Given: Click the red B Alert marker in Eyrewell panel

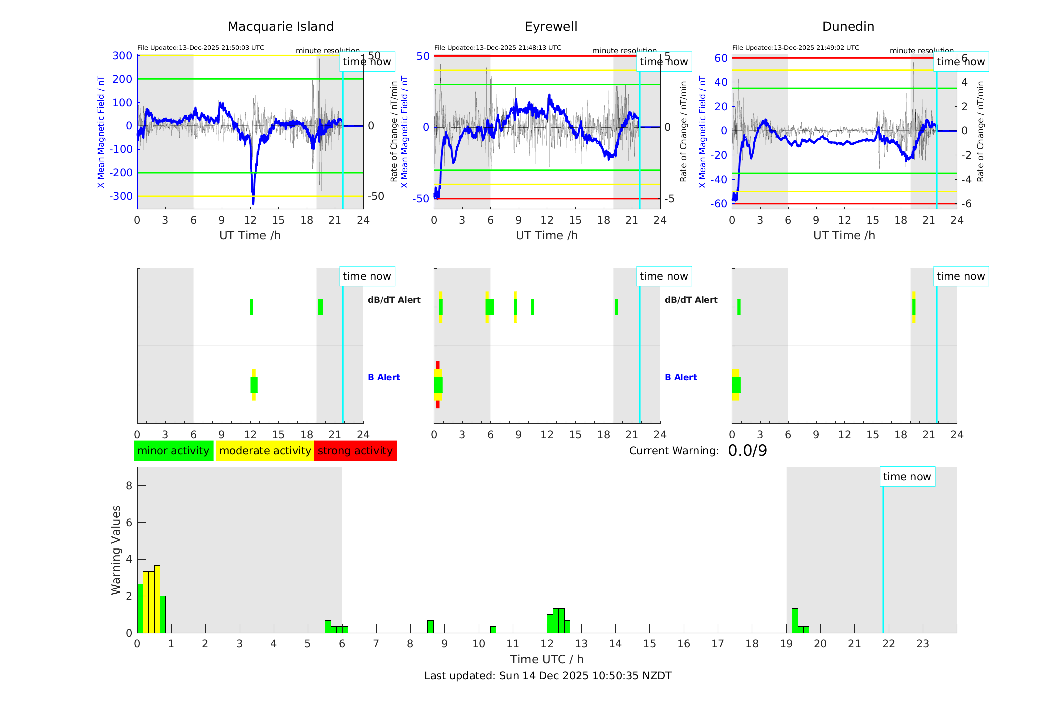Looking at the screenshot, I should (x=438, y=365).
